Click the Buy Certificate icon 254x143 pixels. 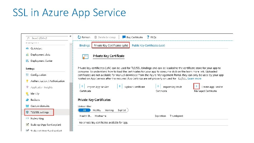click(124, 37)
